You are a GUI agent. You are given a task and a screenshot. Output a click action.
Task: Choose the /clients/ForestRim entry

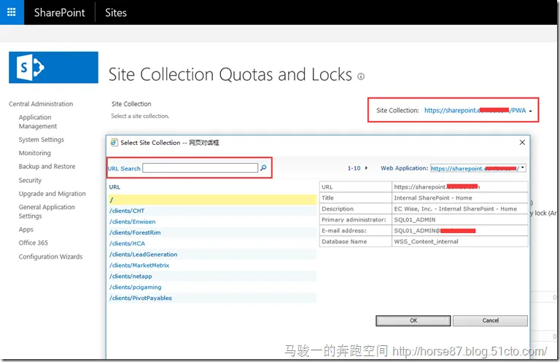point(134,233)
